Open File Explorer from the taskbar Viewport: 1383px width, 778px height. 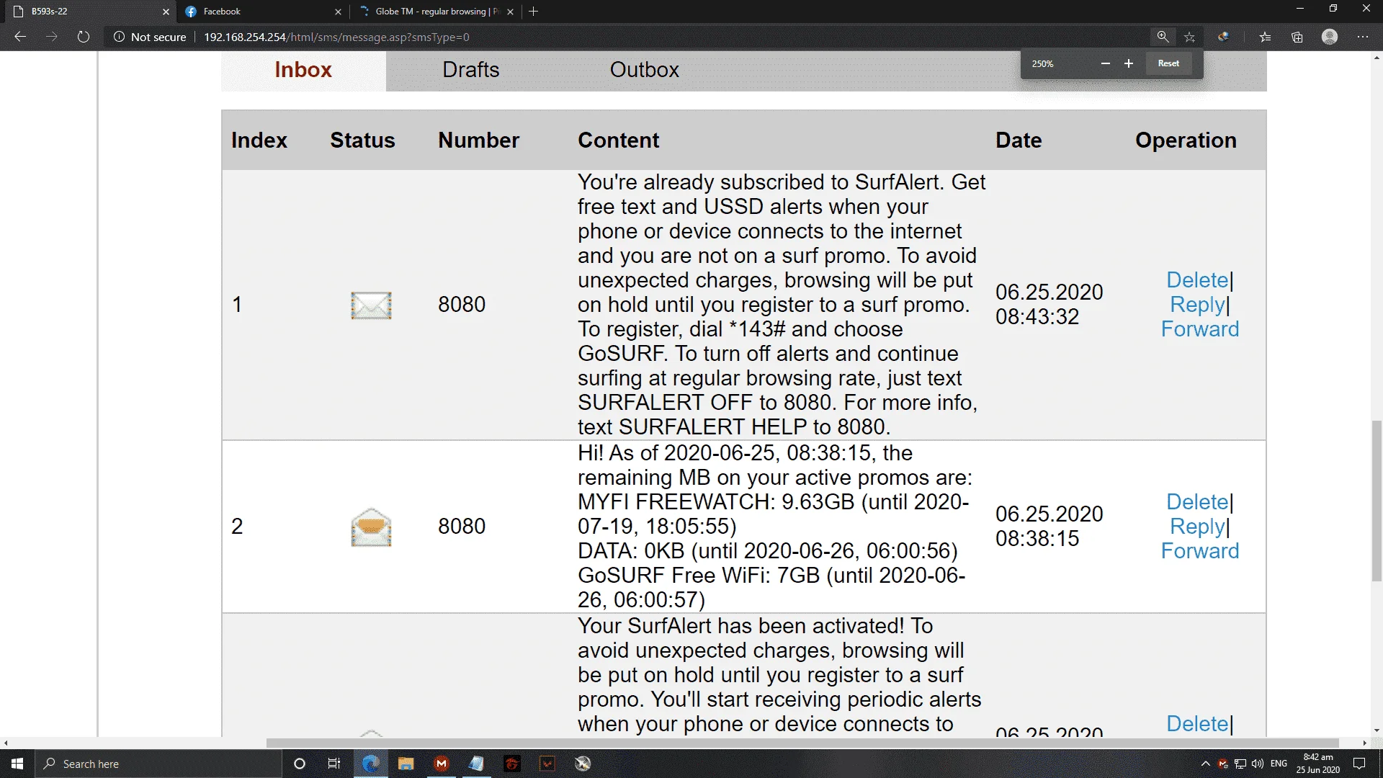(x=406, y=764)
